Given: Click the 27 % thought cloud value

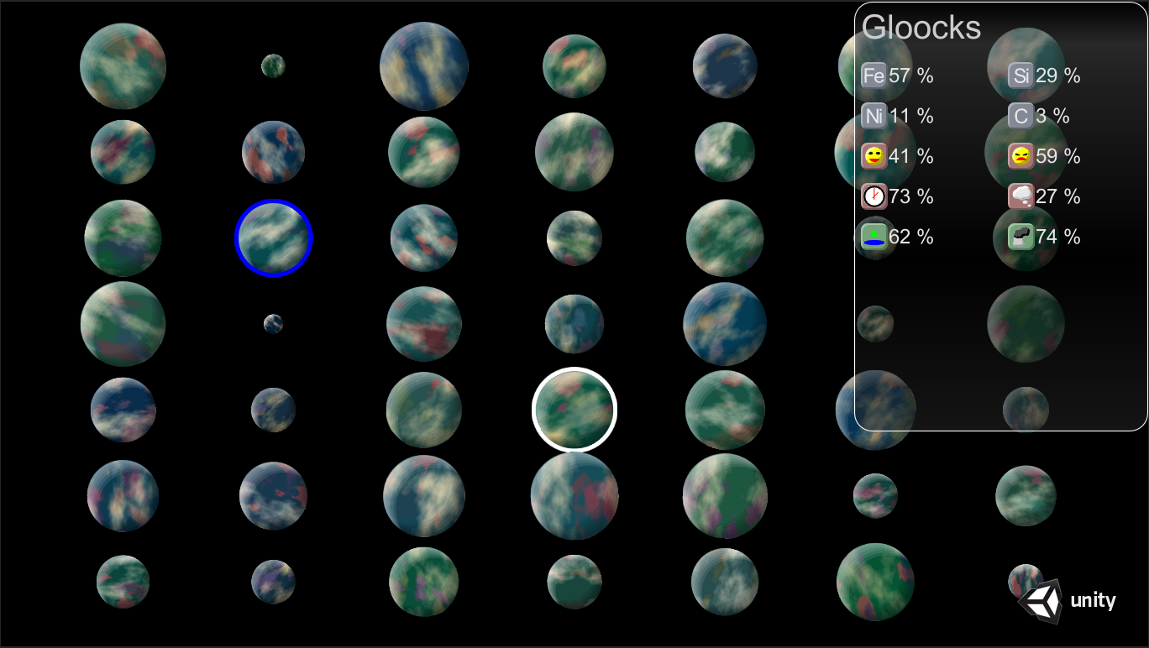Looking at the screenshot, I should pyautogui.click(x=1058, y=196).
